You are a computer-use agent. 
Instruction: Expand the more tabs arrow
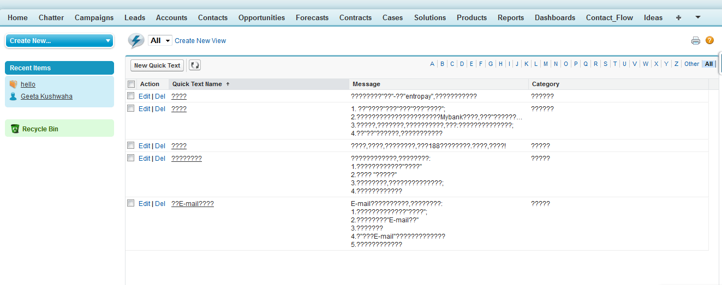click(x=698, y=17)
